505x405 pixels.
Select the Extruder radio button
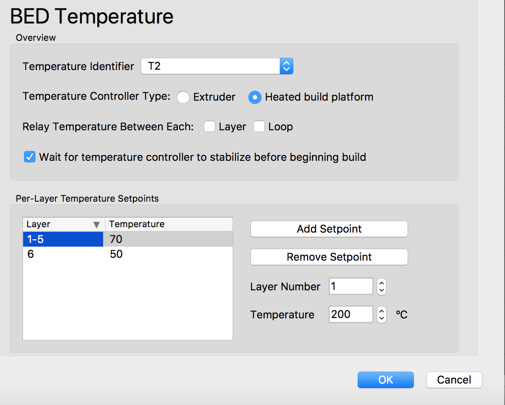point(183,97)
